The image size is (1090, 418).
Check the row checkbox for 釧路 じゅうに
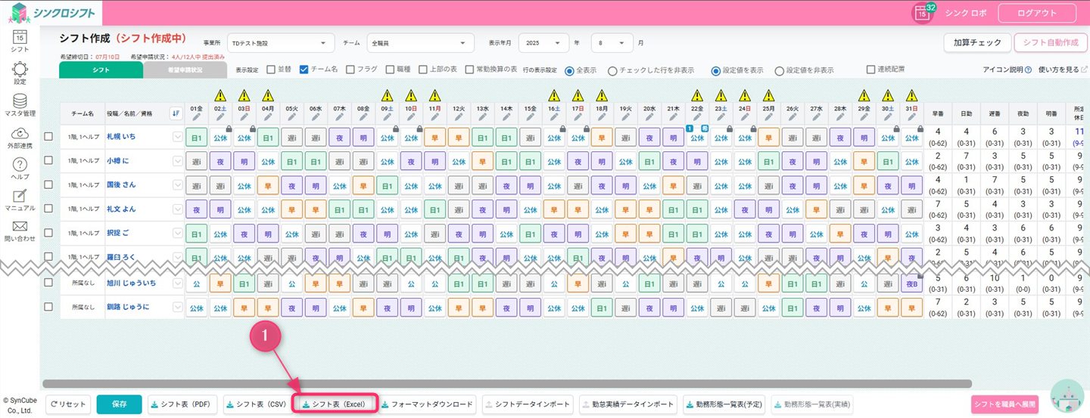pyautogui.click(x=48, y=307)
